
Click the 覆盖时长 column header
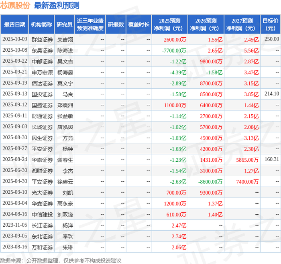139,24
